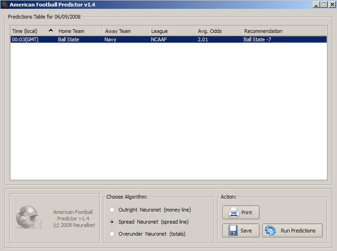This screenshot has width=337, height=251.
Task: Click the football helmet logo image
Action: [29, 217]
